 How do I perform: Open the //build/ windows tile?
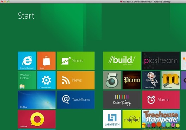(122, 61)
